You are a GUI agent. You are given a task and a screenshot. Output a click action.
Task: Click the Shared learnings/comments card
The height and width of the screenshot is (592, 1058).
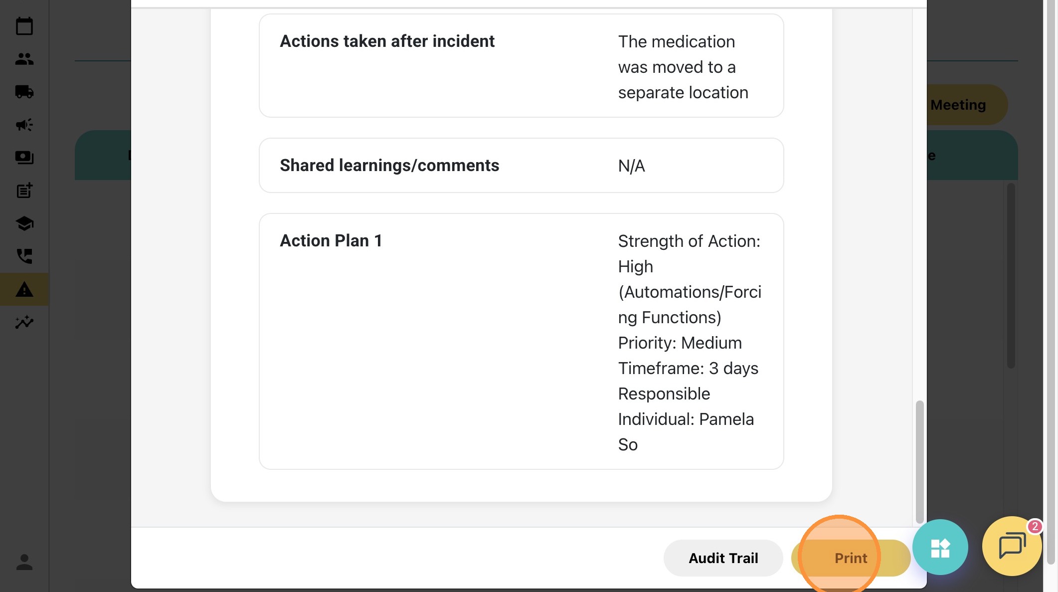point(521,166)
